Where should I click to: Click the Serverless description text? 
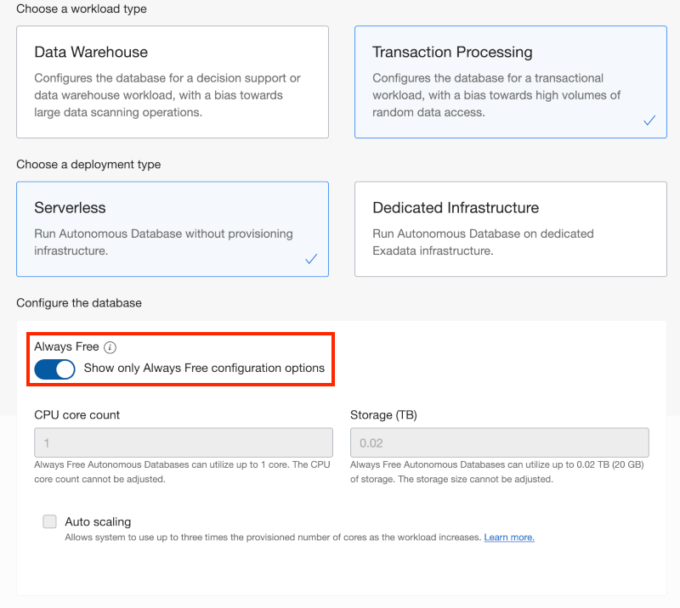click(163, 242)
